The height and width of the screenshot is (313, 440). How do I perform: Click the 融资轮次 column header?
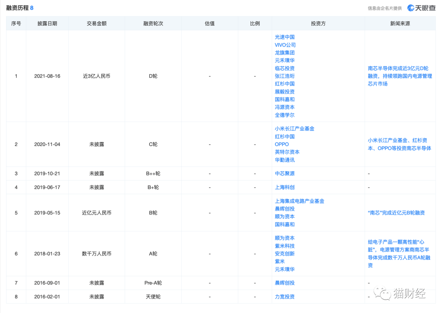[153, 24]
